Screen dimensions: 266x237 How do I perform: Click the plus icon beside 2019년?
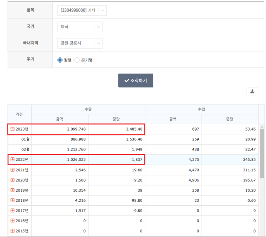coord(12,190)
